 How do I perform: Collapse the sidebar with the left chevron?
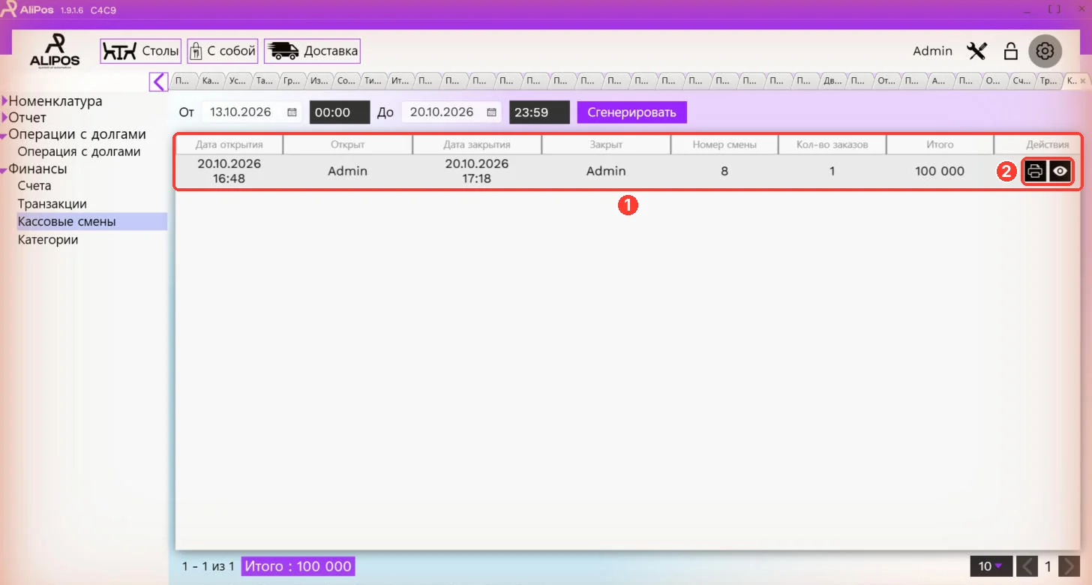tap(158, 81)
